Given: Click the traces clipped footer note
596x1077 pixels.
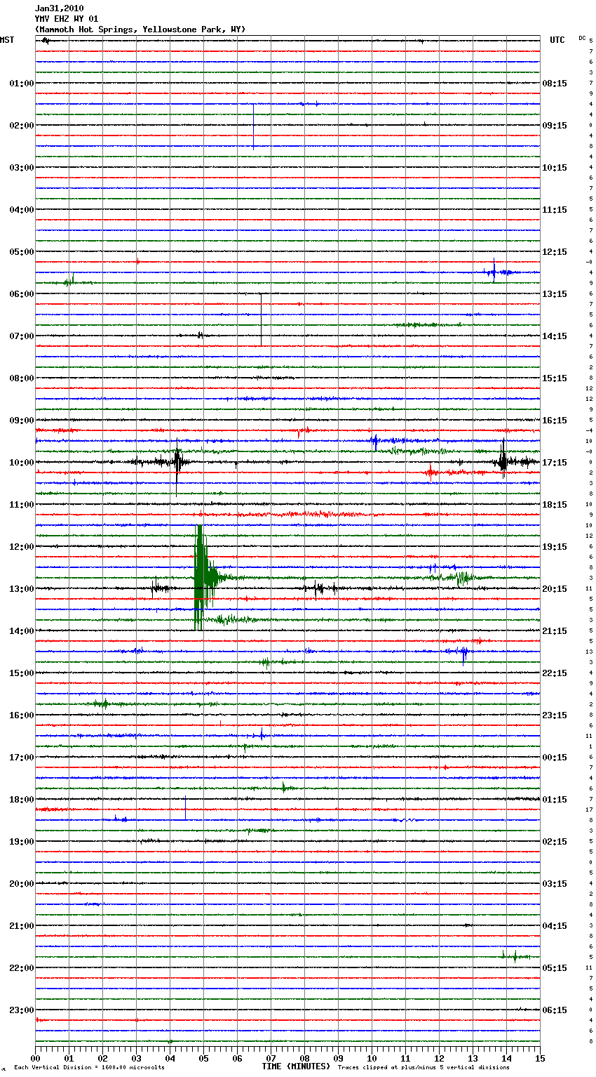Looking at the screenshot, I should point(424,1068).
